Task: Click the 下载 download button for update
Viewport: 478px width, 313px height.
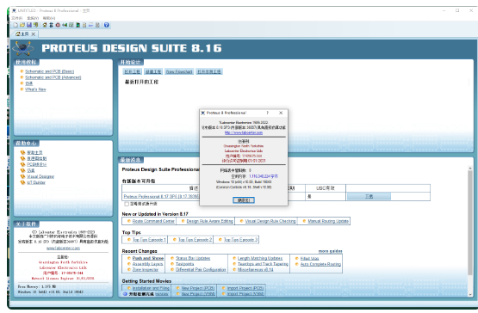Action: click(369, 196)
